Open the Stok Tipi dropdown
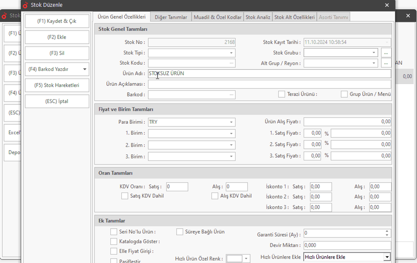Screen dimensions: 417x263 click(231, 53)
